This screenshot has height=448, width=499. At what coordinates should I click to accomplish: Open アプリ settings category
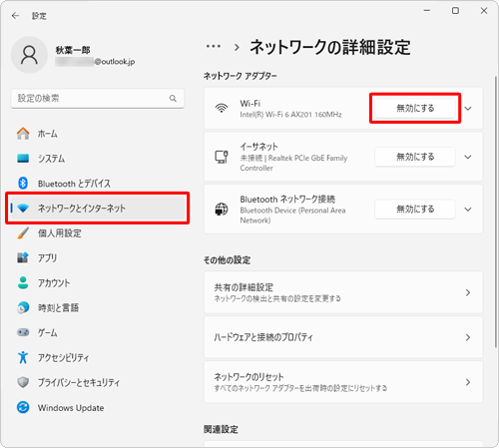(98, 257)
